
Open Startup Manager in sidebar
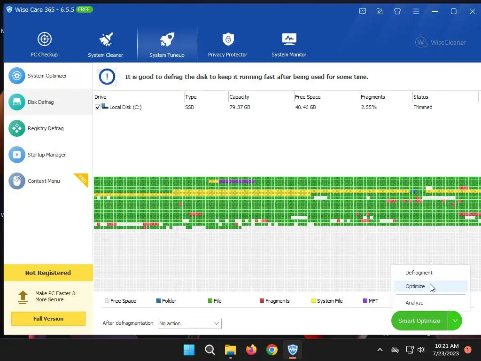click(x=48, y=155)
